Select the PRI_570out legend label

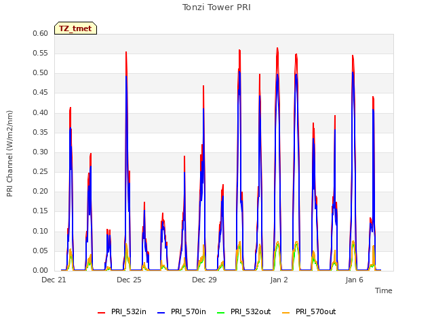(x=315, y=311)
